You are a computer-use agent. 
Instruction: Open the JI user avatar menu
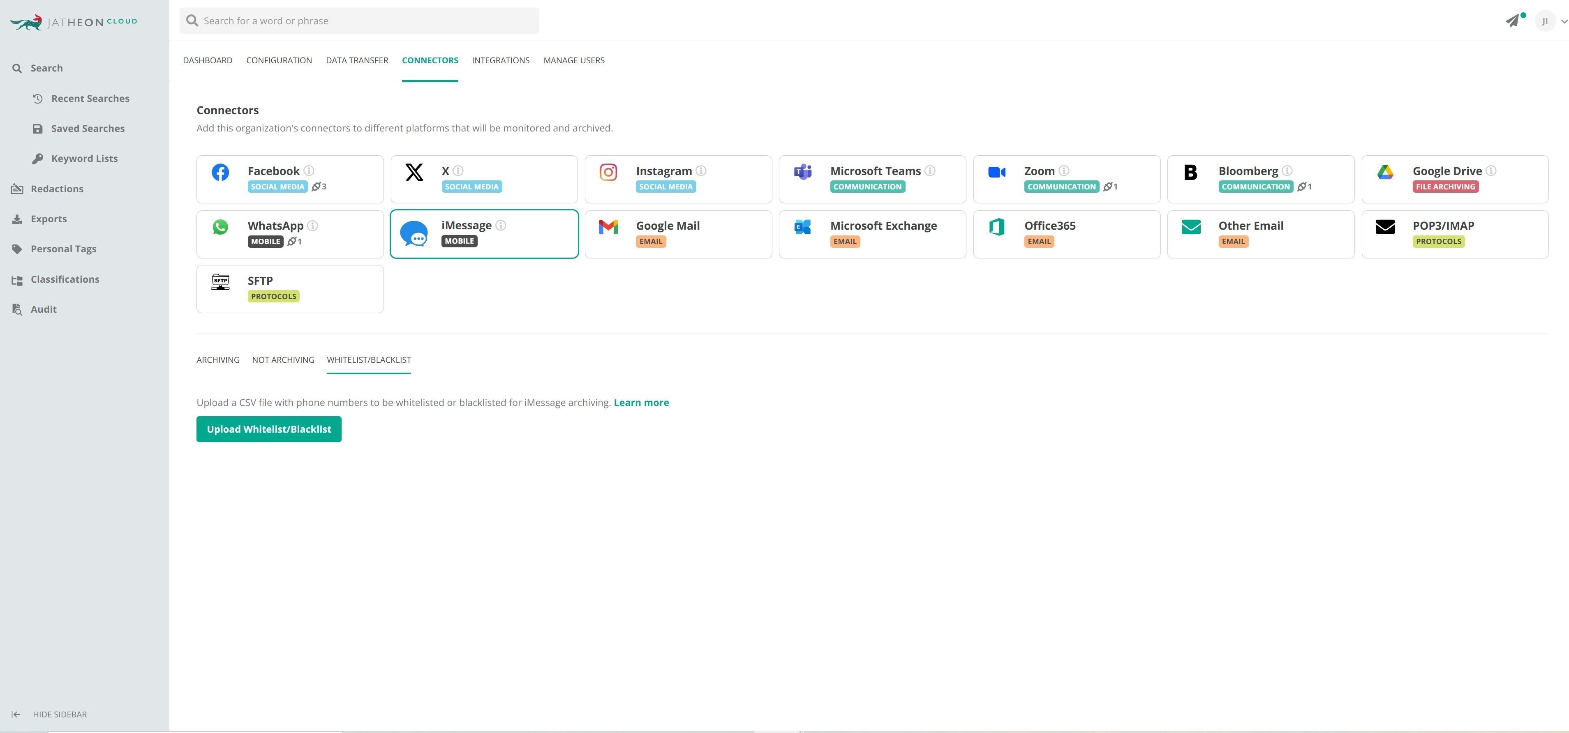1545,21
